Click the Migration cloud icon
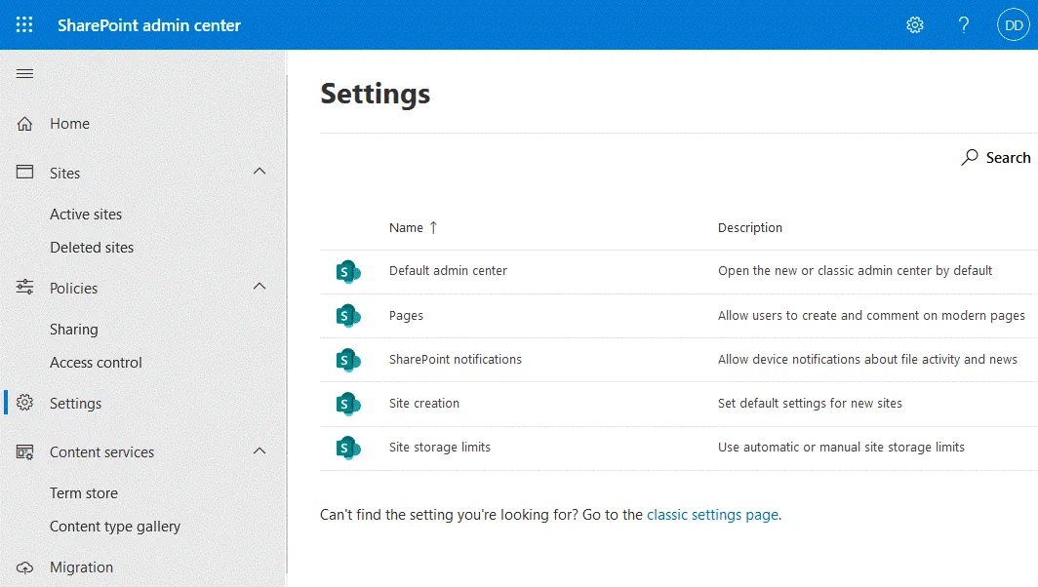The width and height of the screenshot is (1038, 587). (x=25, y=567)
